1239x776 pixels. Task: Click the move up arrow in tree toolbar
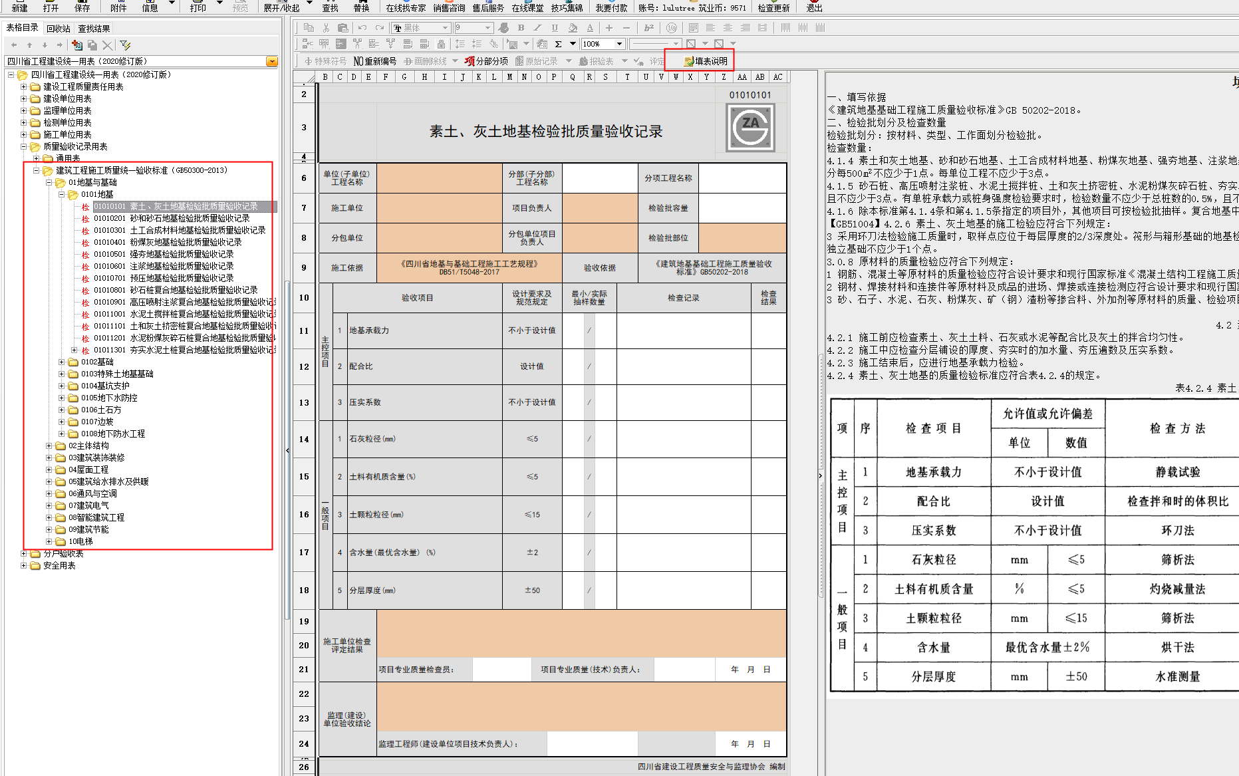[29, 45]
